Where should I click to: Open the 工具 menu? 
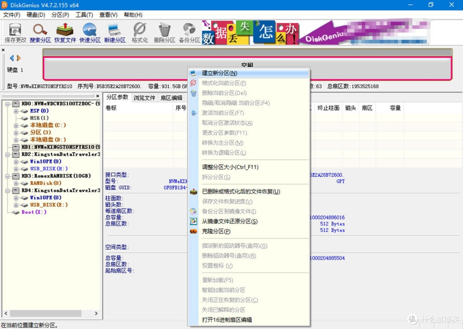point(84,15)
